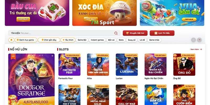Click HOT badge on Doctor Strange
This screenshot has height=105, width=210.
(x=13, y=56)
